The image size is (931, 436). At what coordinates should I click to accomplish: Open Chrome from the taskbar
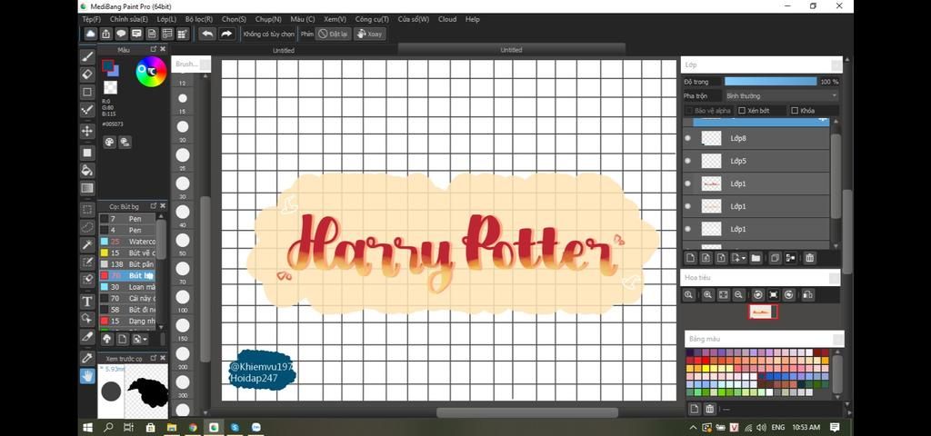pyautogui.click(x=193, y=427)
